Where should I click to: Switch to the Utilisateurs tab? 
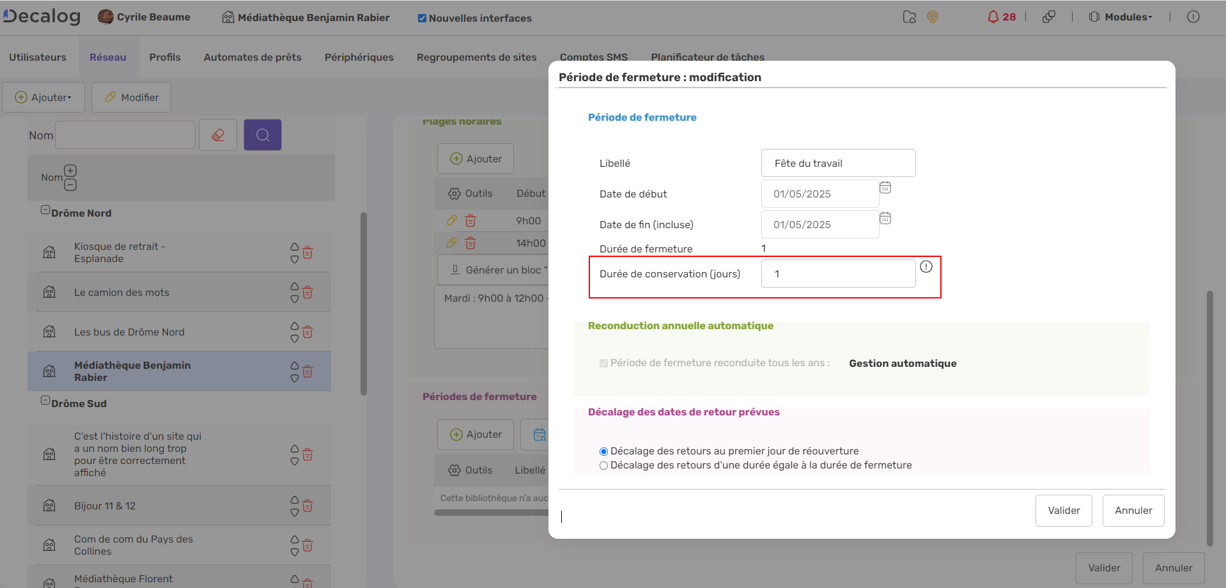click(x=38, y=57)
